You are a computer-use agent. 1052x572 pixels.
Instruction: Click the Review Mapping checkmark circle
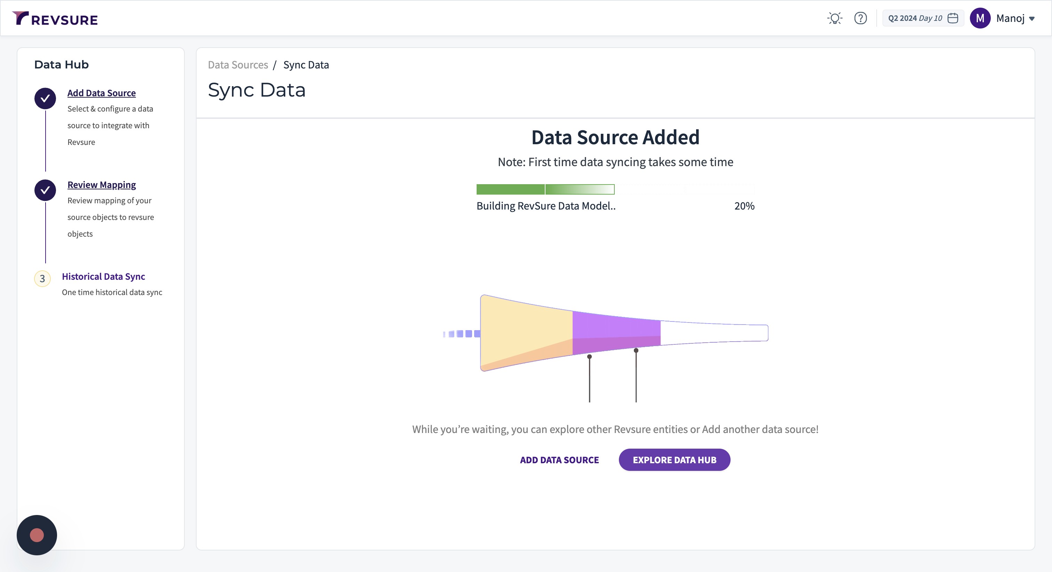point(45,190)
